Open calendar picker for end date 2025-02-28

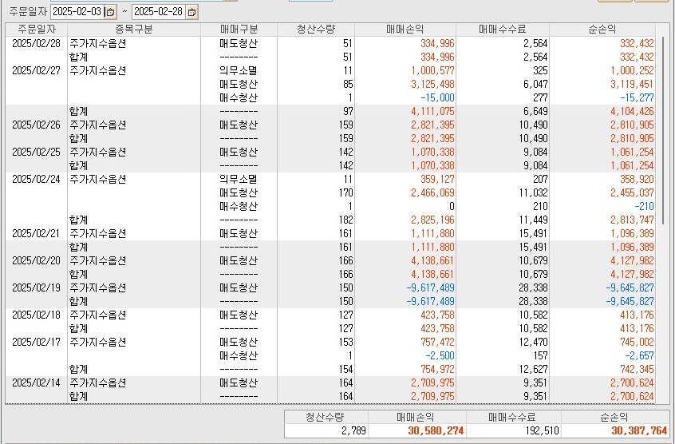(192, 12)
